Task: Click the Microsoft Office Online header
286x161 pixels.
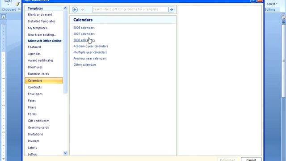Action: (x=45, y=41)
